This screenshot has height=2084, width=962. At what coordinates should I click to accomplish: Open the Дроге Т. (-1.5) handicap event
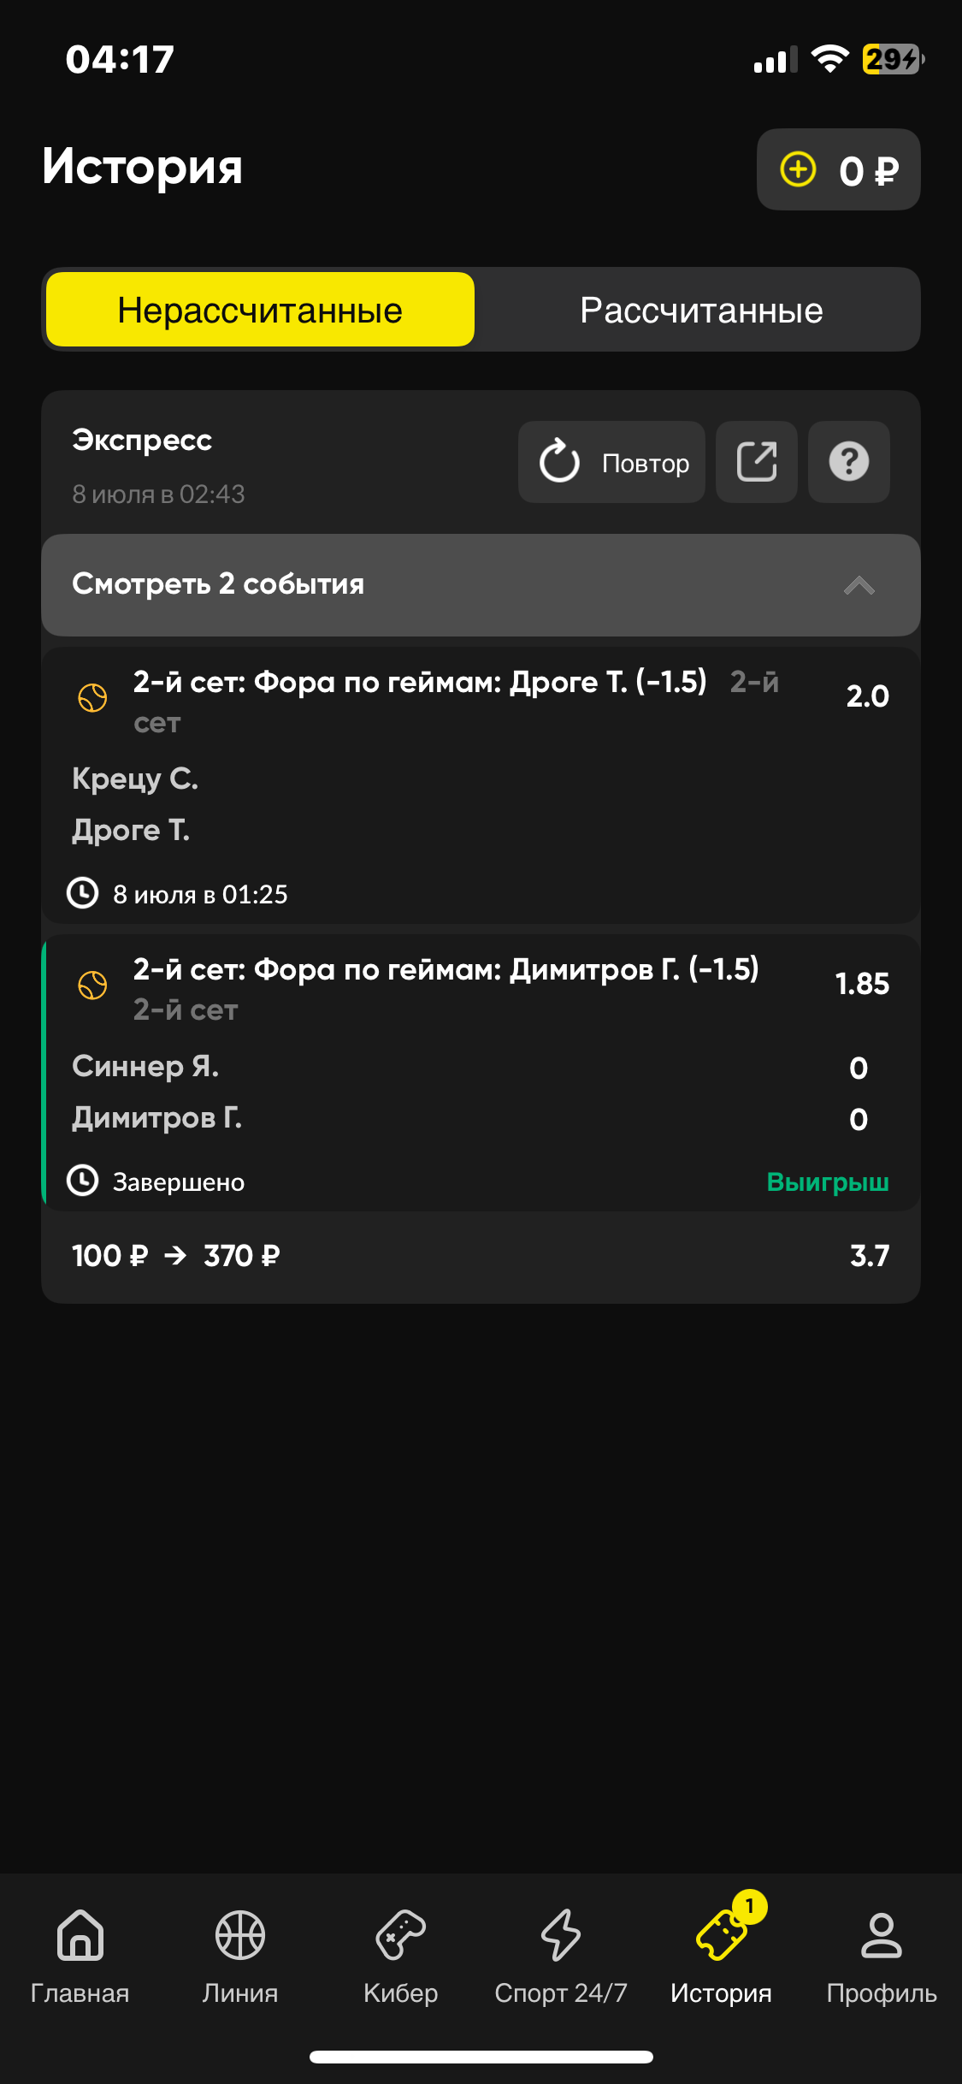click(x=419, y=683)
